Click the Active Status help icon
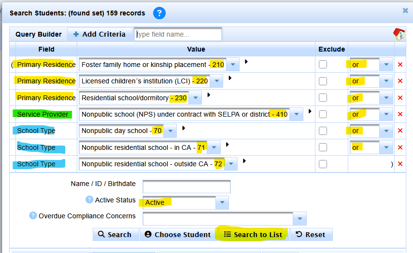 pos(89,200)
